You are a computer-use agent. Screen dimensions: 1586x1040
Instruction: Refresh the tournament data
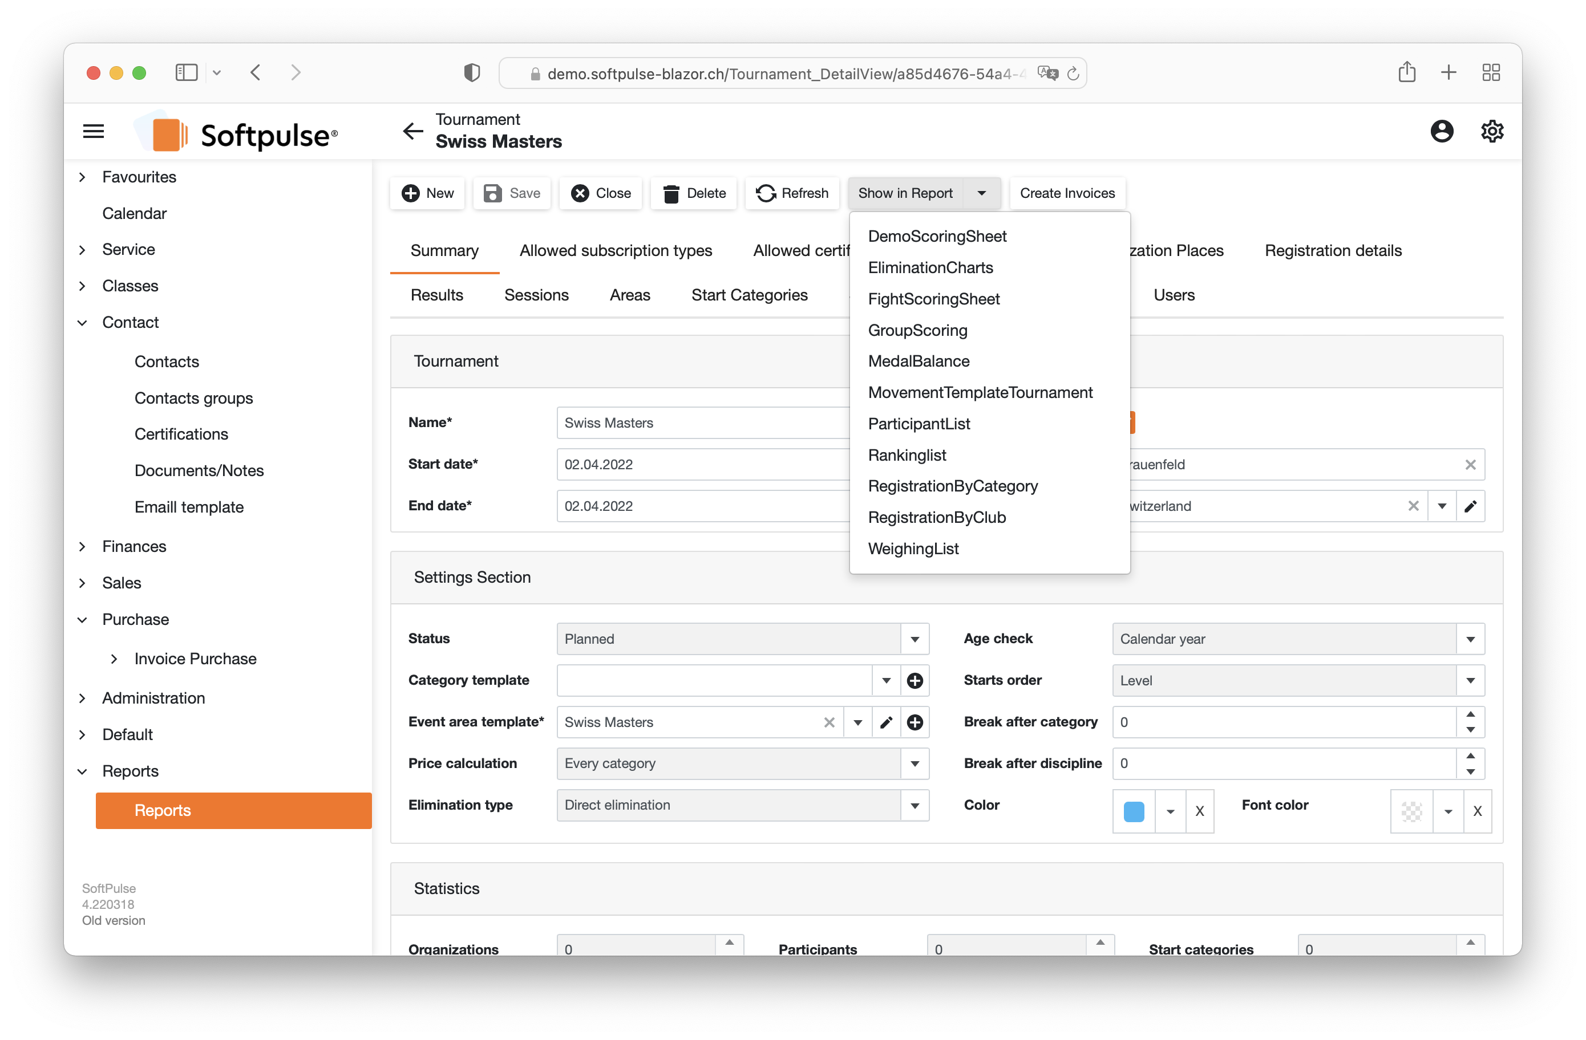tap(792, 193)
